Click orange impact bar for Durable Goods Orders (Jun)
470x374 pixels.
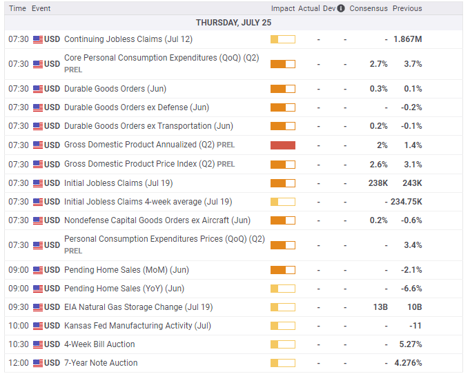[x=283, y=89]
